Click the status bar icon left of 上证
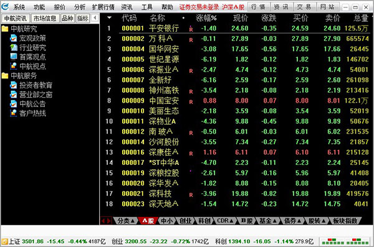 (x=4, y=241)
